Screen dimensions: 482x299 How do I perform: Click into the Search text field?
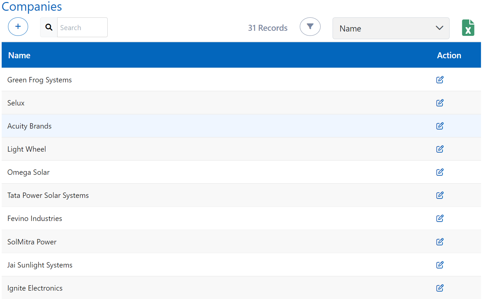[x=82, y=27]
